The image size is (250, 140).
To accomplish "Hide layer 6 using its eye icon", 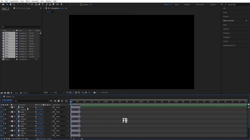I will pyautogui.click(x=2, y=131).
